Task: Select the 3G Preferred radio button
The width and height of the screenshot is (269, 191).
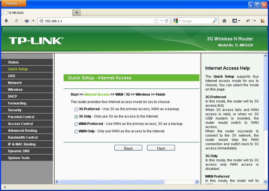Action: [x=76, y=109]
